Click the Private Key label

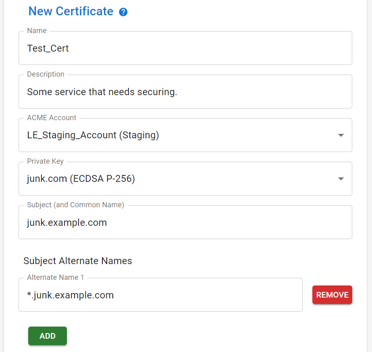(45, 161)
